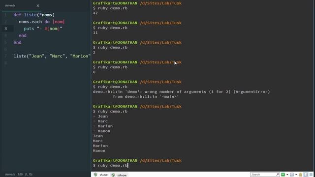The width and height of the screenshot is (315, 177).
Task: Click the indented 'end' on line 4
Action: (x=23, y=35)
